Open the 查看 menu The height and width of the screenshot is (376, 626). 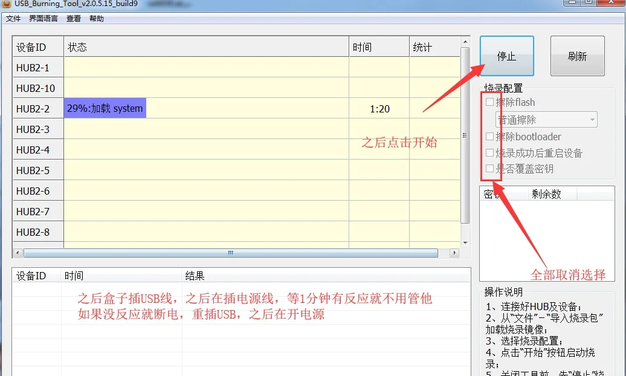coord(74,19)
